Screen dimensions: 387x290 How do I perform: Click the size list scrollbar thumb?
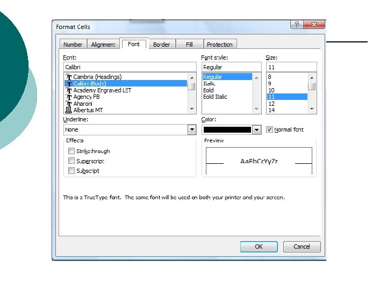312,86
